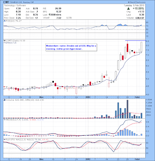Screen dimensions: 155x161
Task: Click the EMA(9) legend line marker
Action: click(x=4, y=43)
